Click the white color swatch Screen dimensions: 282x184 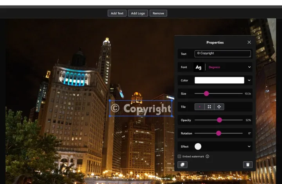(x=219, y=80)
